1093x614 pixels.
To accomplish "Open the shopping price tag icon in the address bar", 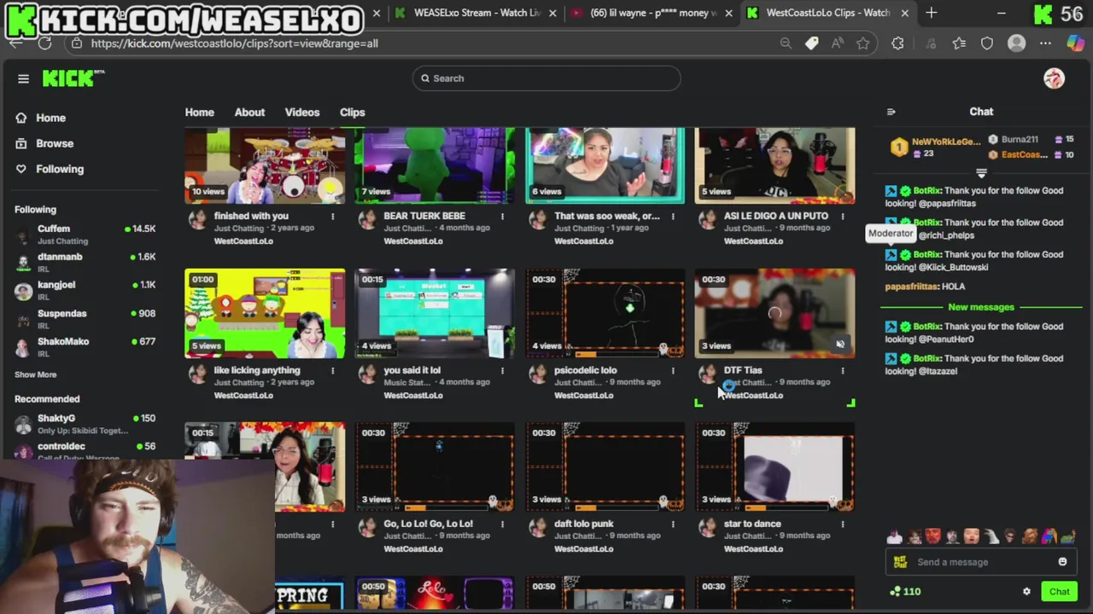I will pos(811,43).
